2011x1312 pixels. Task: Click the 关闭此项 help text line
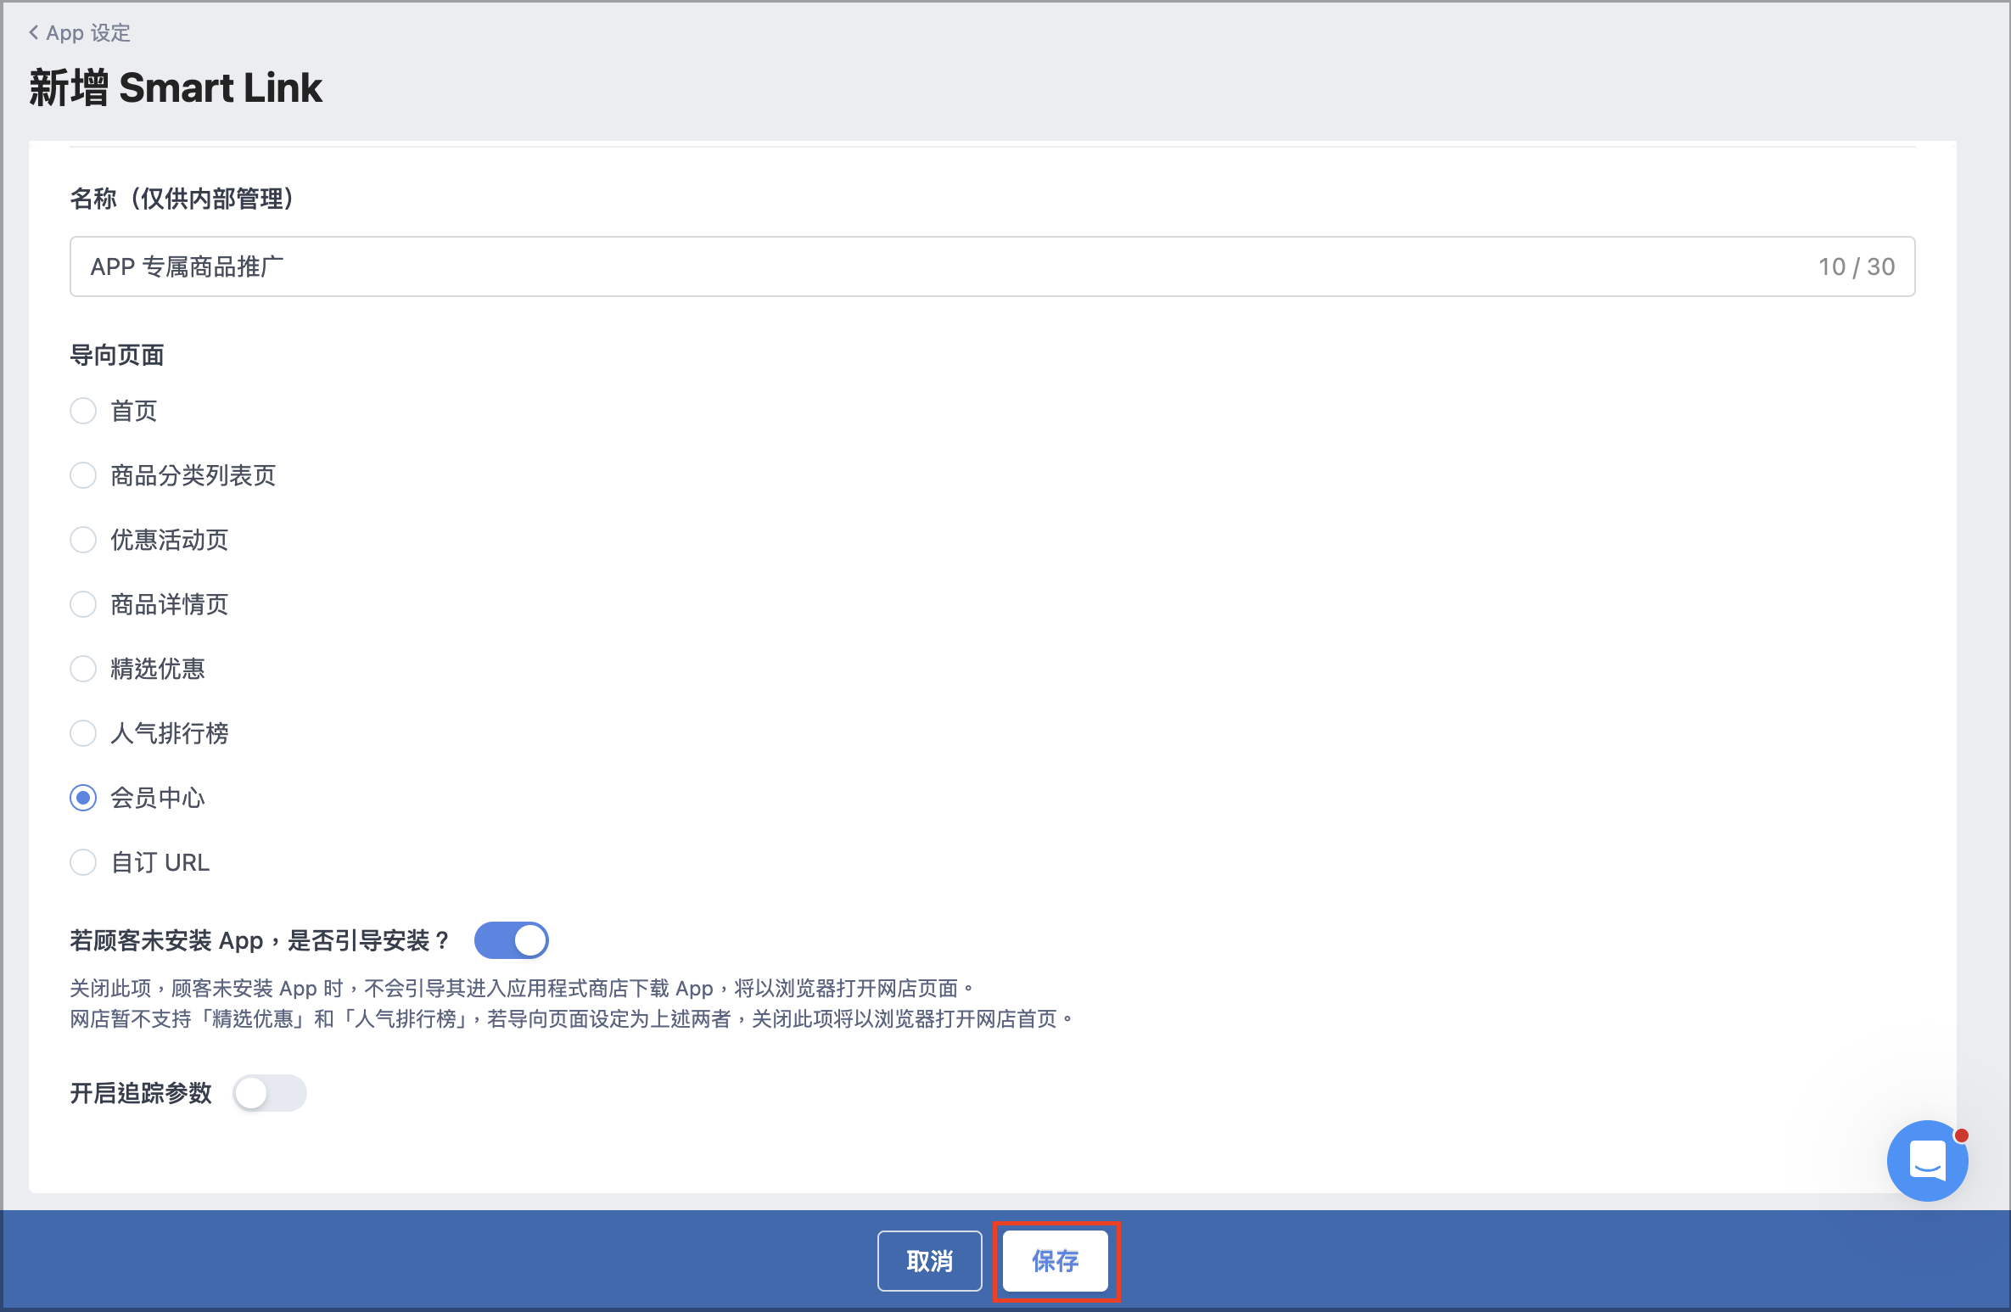point(521,989)
